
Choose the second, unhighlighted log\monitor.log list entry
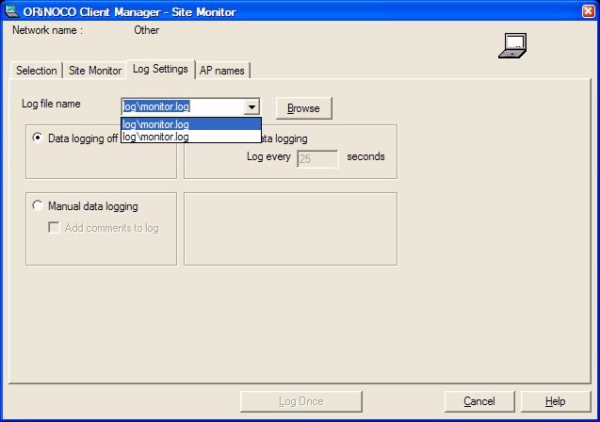[191, 137]
